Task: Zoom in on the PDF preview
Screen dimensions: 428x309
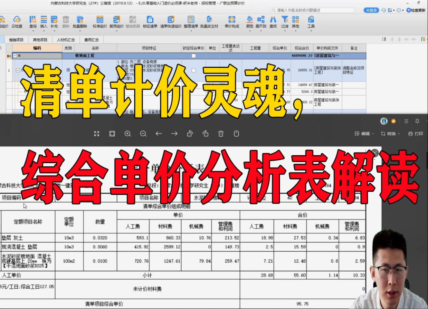Action: (128, 134)
